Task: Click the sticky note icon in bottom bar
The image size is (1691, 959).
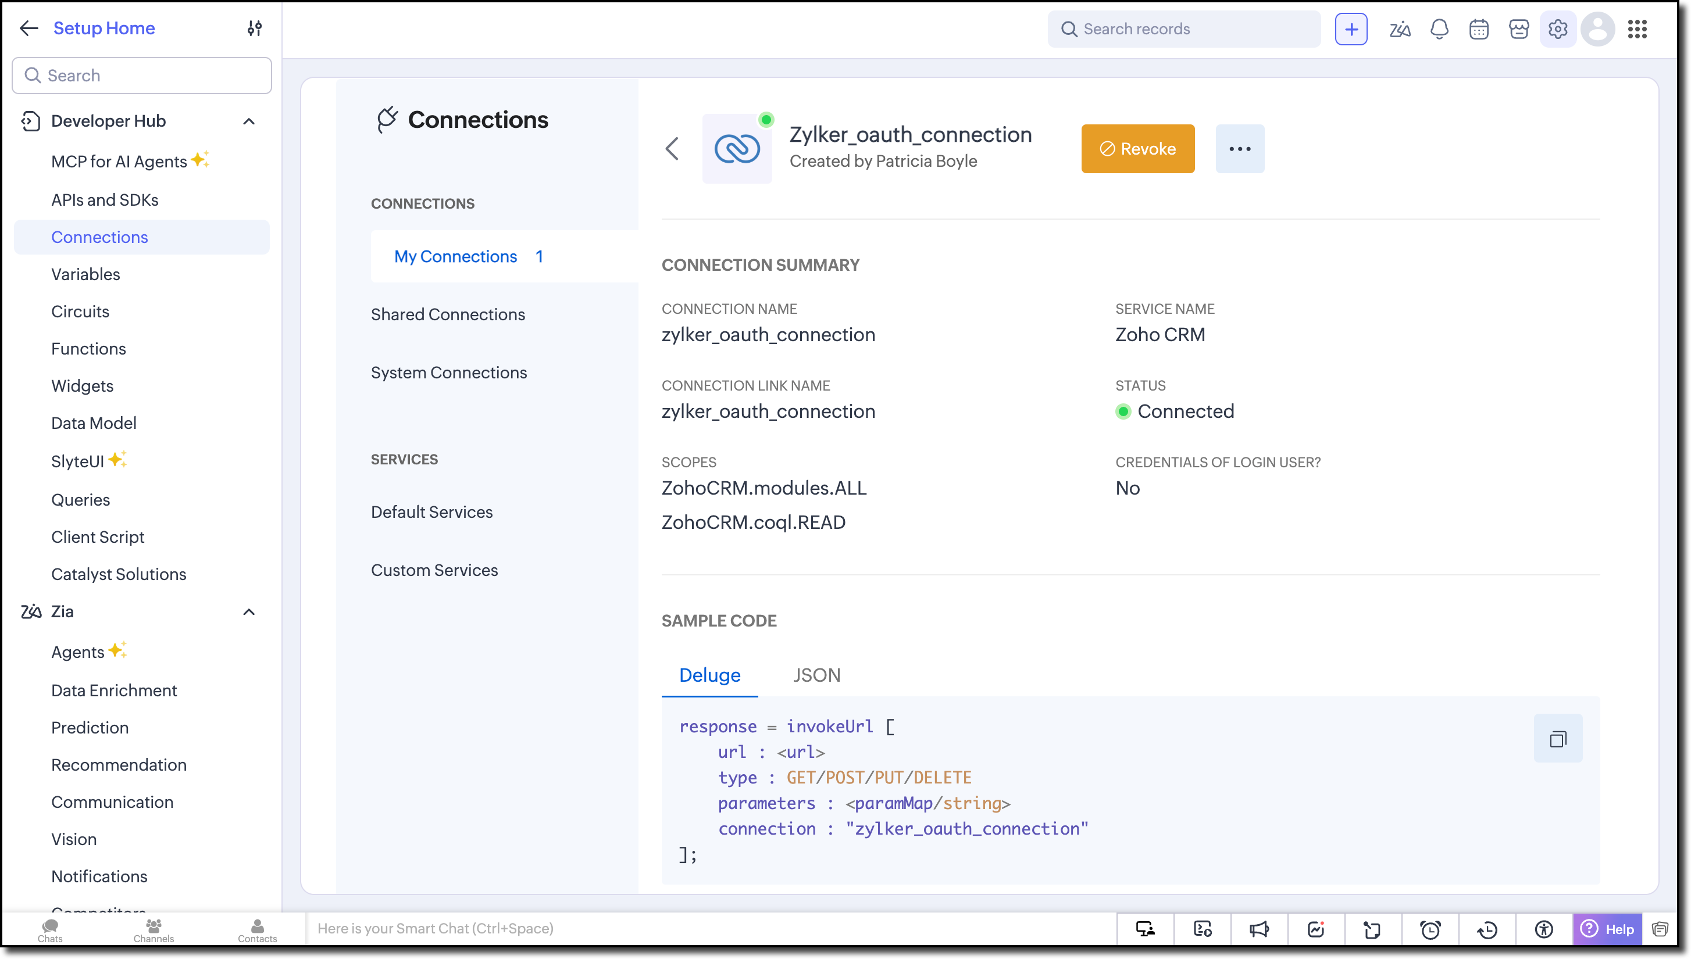Action: pos(1373,929)
